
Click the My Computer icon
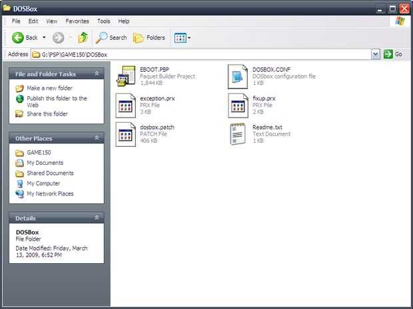point(19,183)
